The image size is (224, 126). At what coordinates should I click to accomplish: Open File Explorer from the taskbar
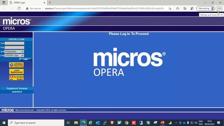coord(76,123)
